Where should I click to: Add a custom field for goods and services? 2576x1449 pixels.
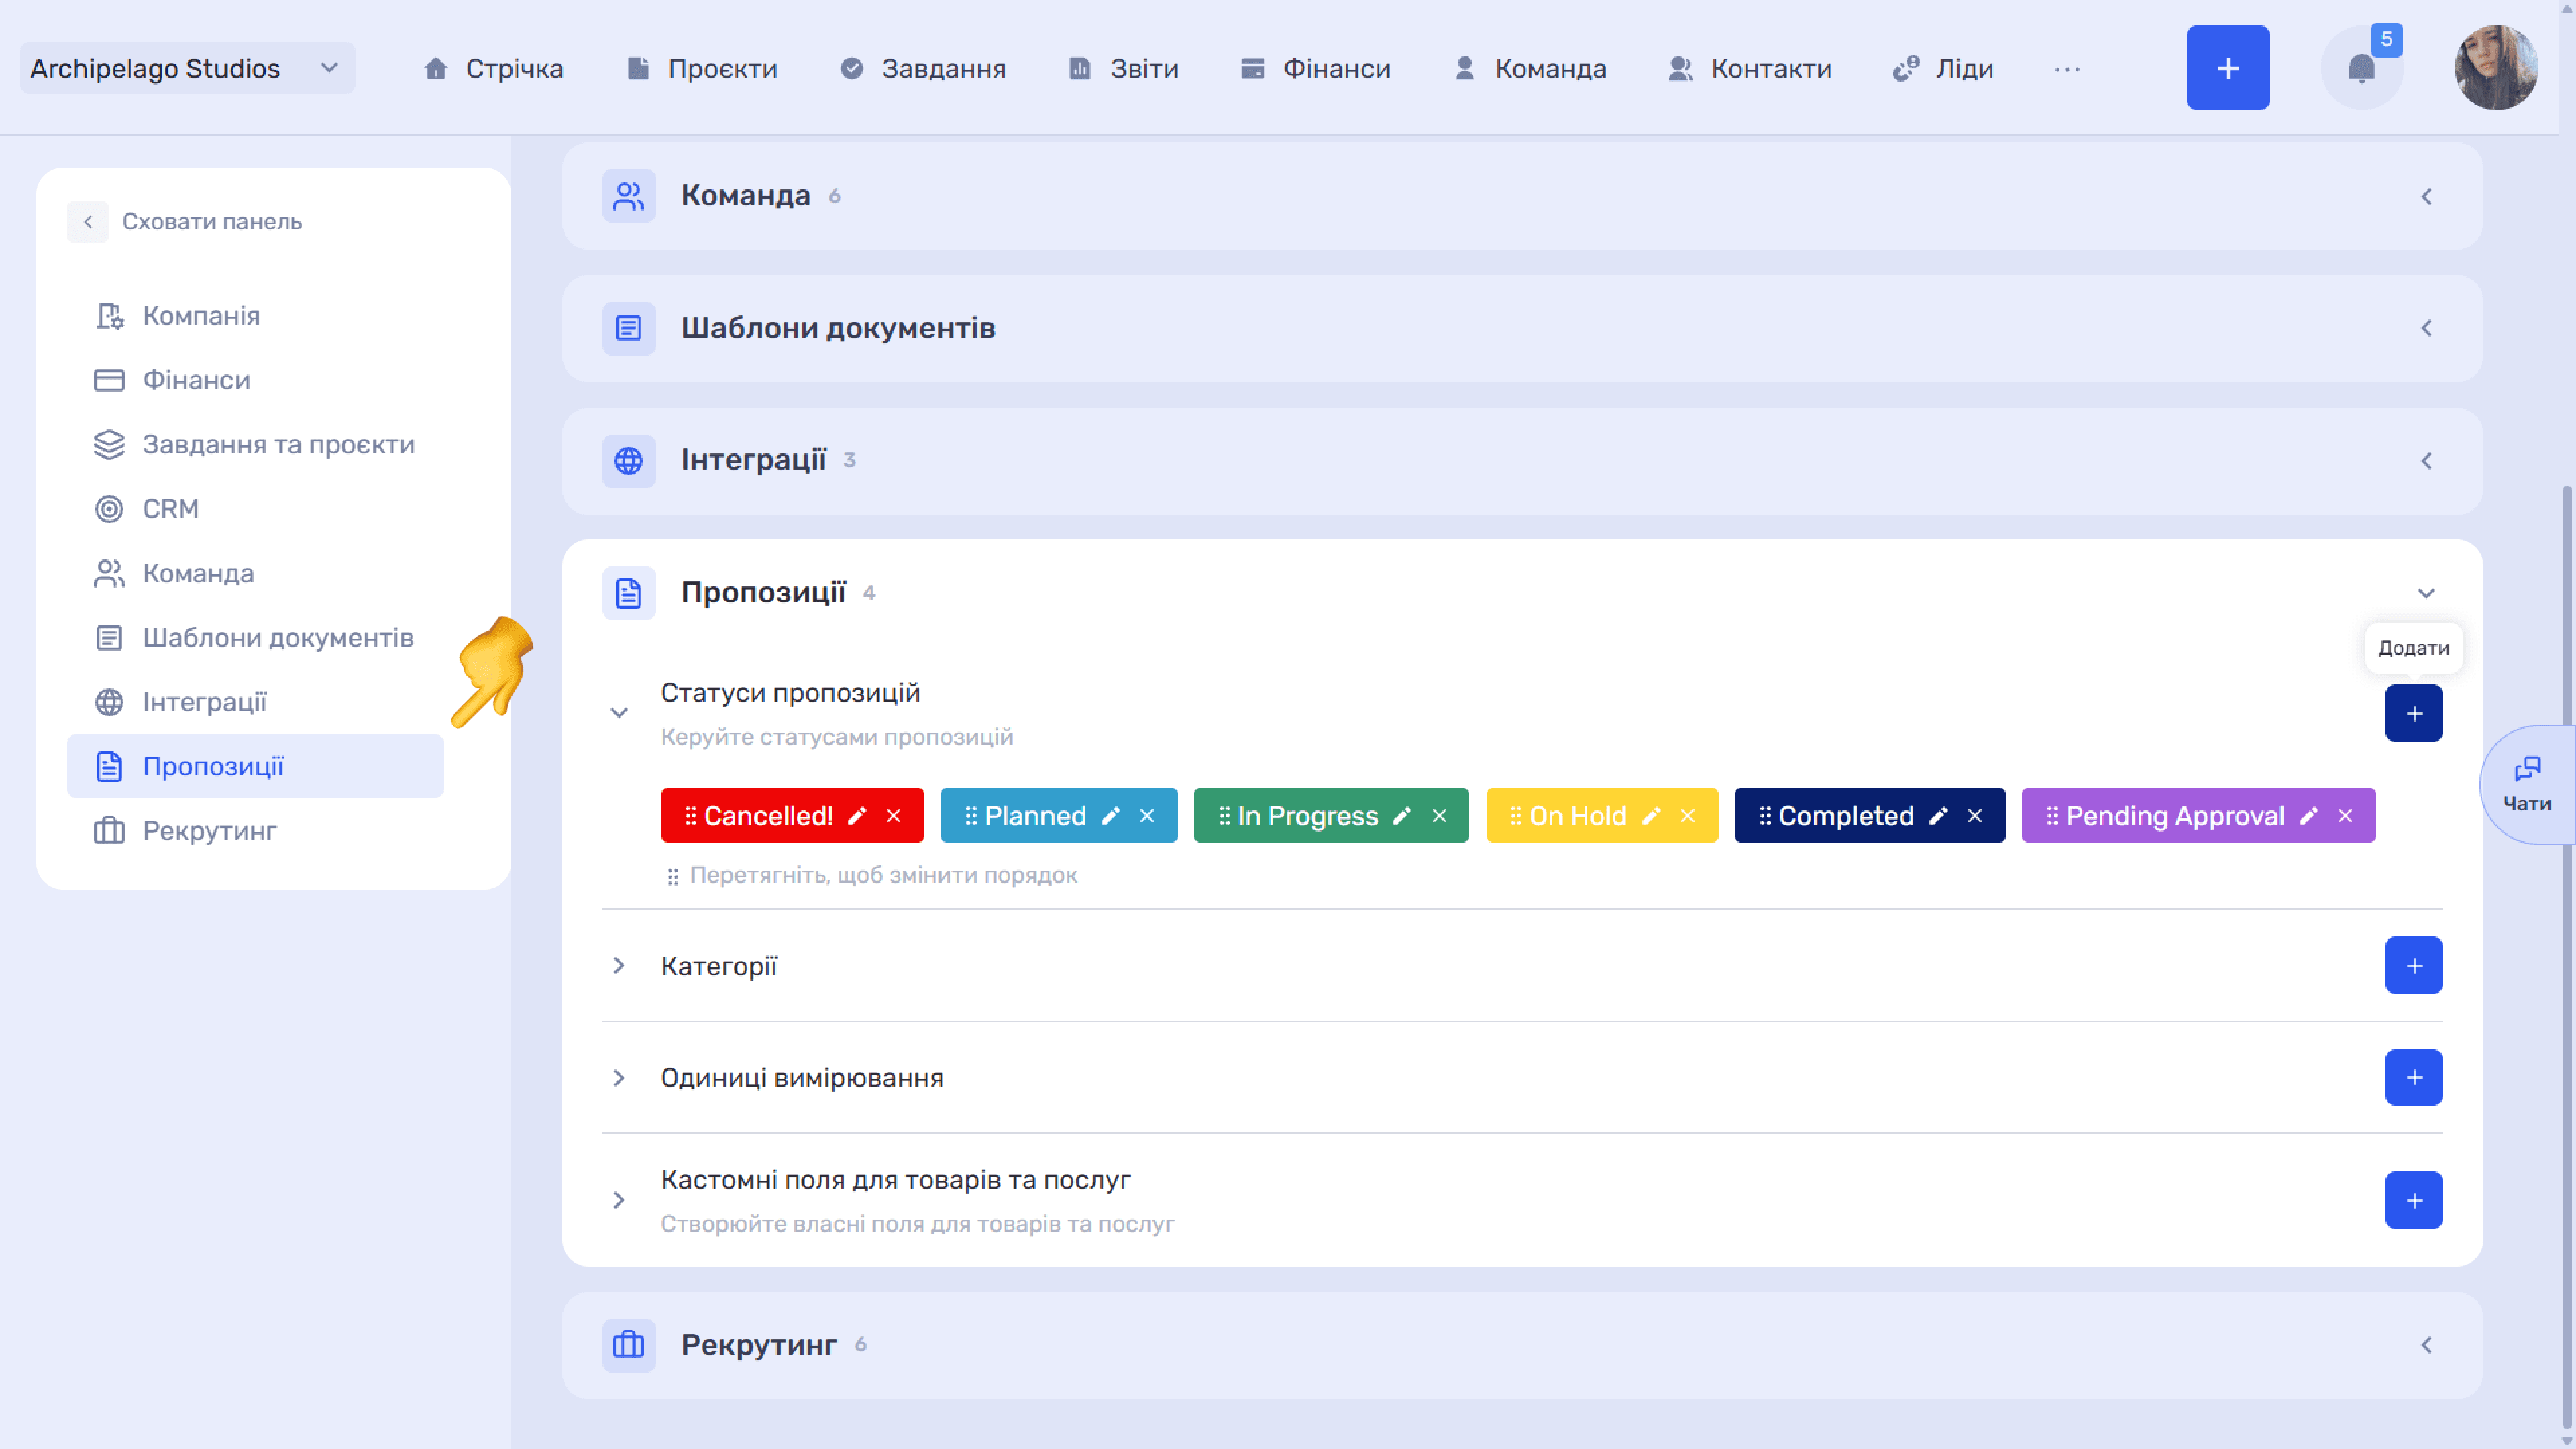[2413, 1200]
